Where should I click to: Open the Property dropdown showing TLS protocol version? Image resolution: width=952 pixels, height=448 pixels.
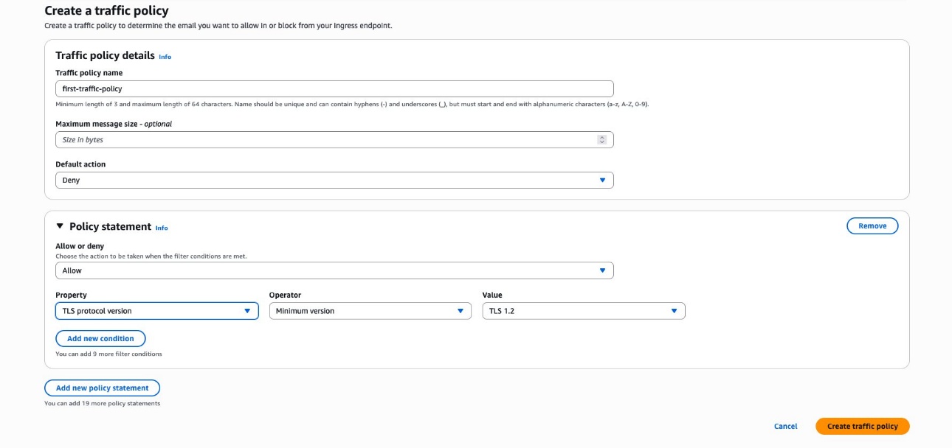point(156,311)
